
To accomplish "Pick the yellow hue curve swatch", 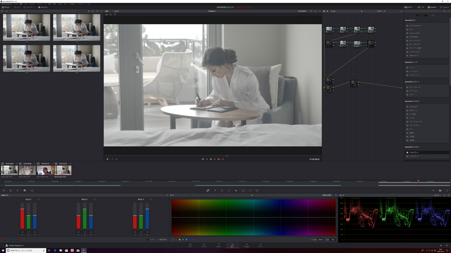I will click(180, 240).
